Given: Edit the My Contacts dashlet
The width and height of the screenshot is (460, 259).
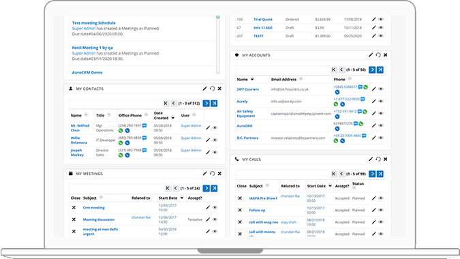Looking at the screenshot, I should pos(204,89).
